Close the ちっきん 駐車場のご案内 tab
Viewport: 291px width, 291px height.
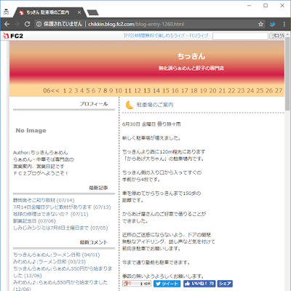point(79,12)
